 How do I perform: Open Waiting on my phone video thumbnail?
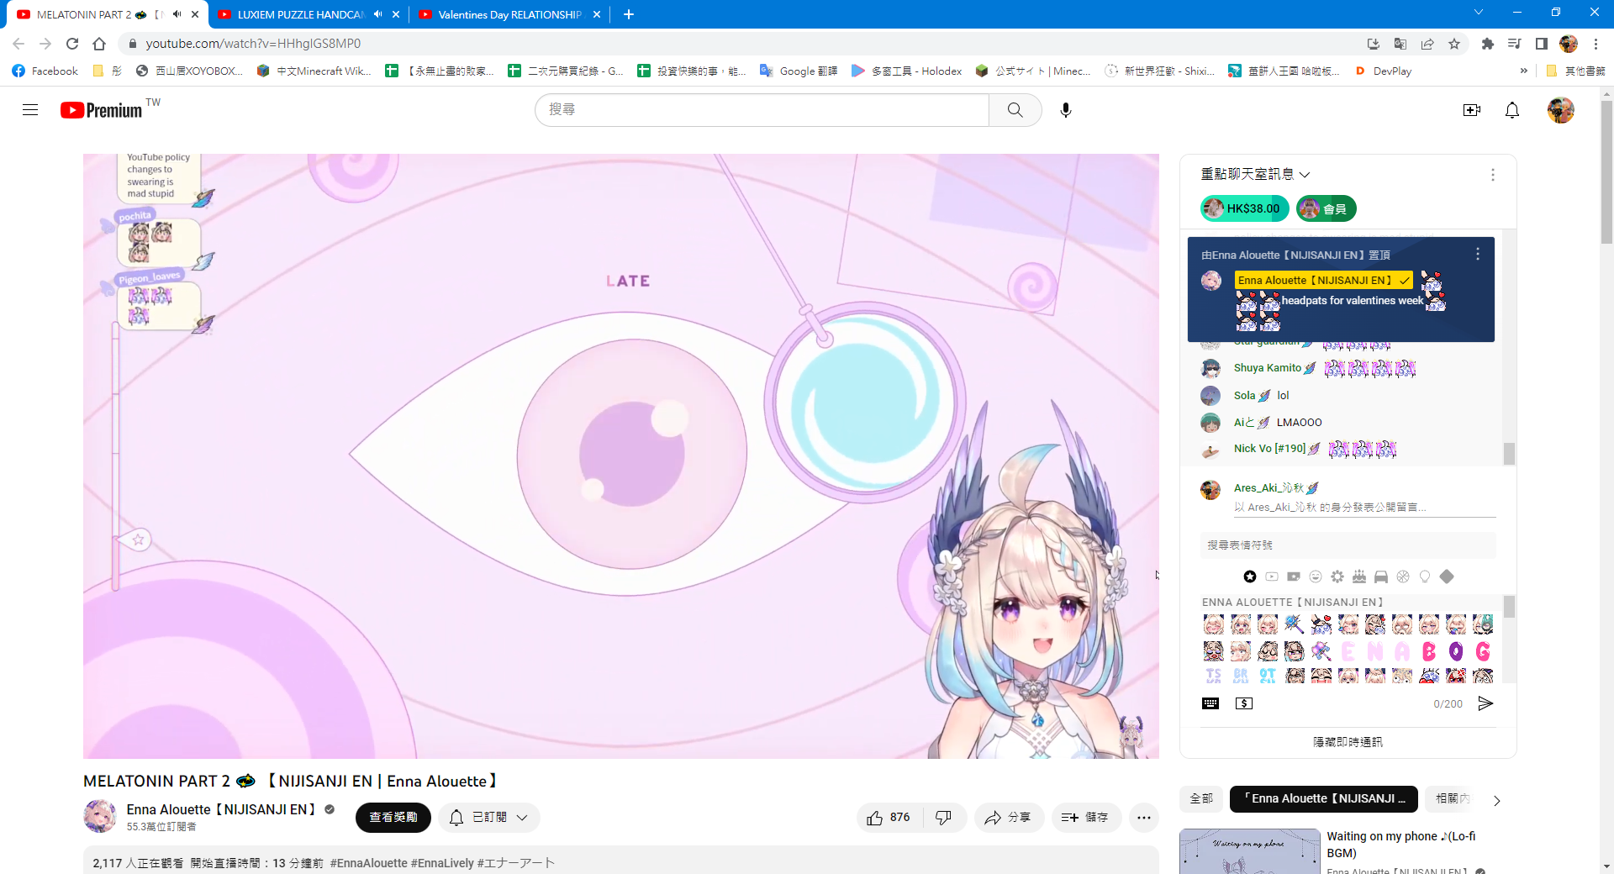1249,851
